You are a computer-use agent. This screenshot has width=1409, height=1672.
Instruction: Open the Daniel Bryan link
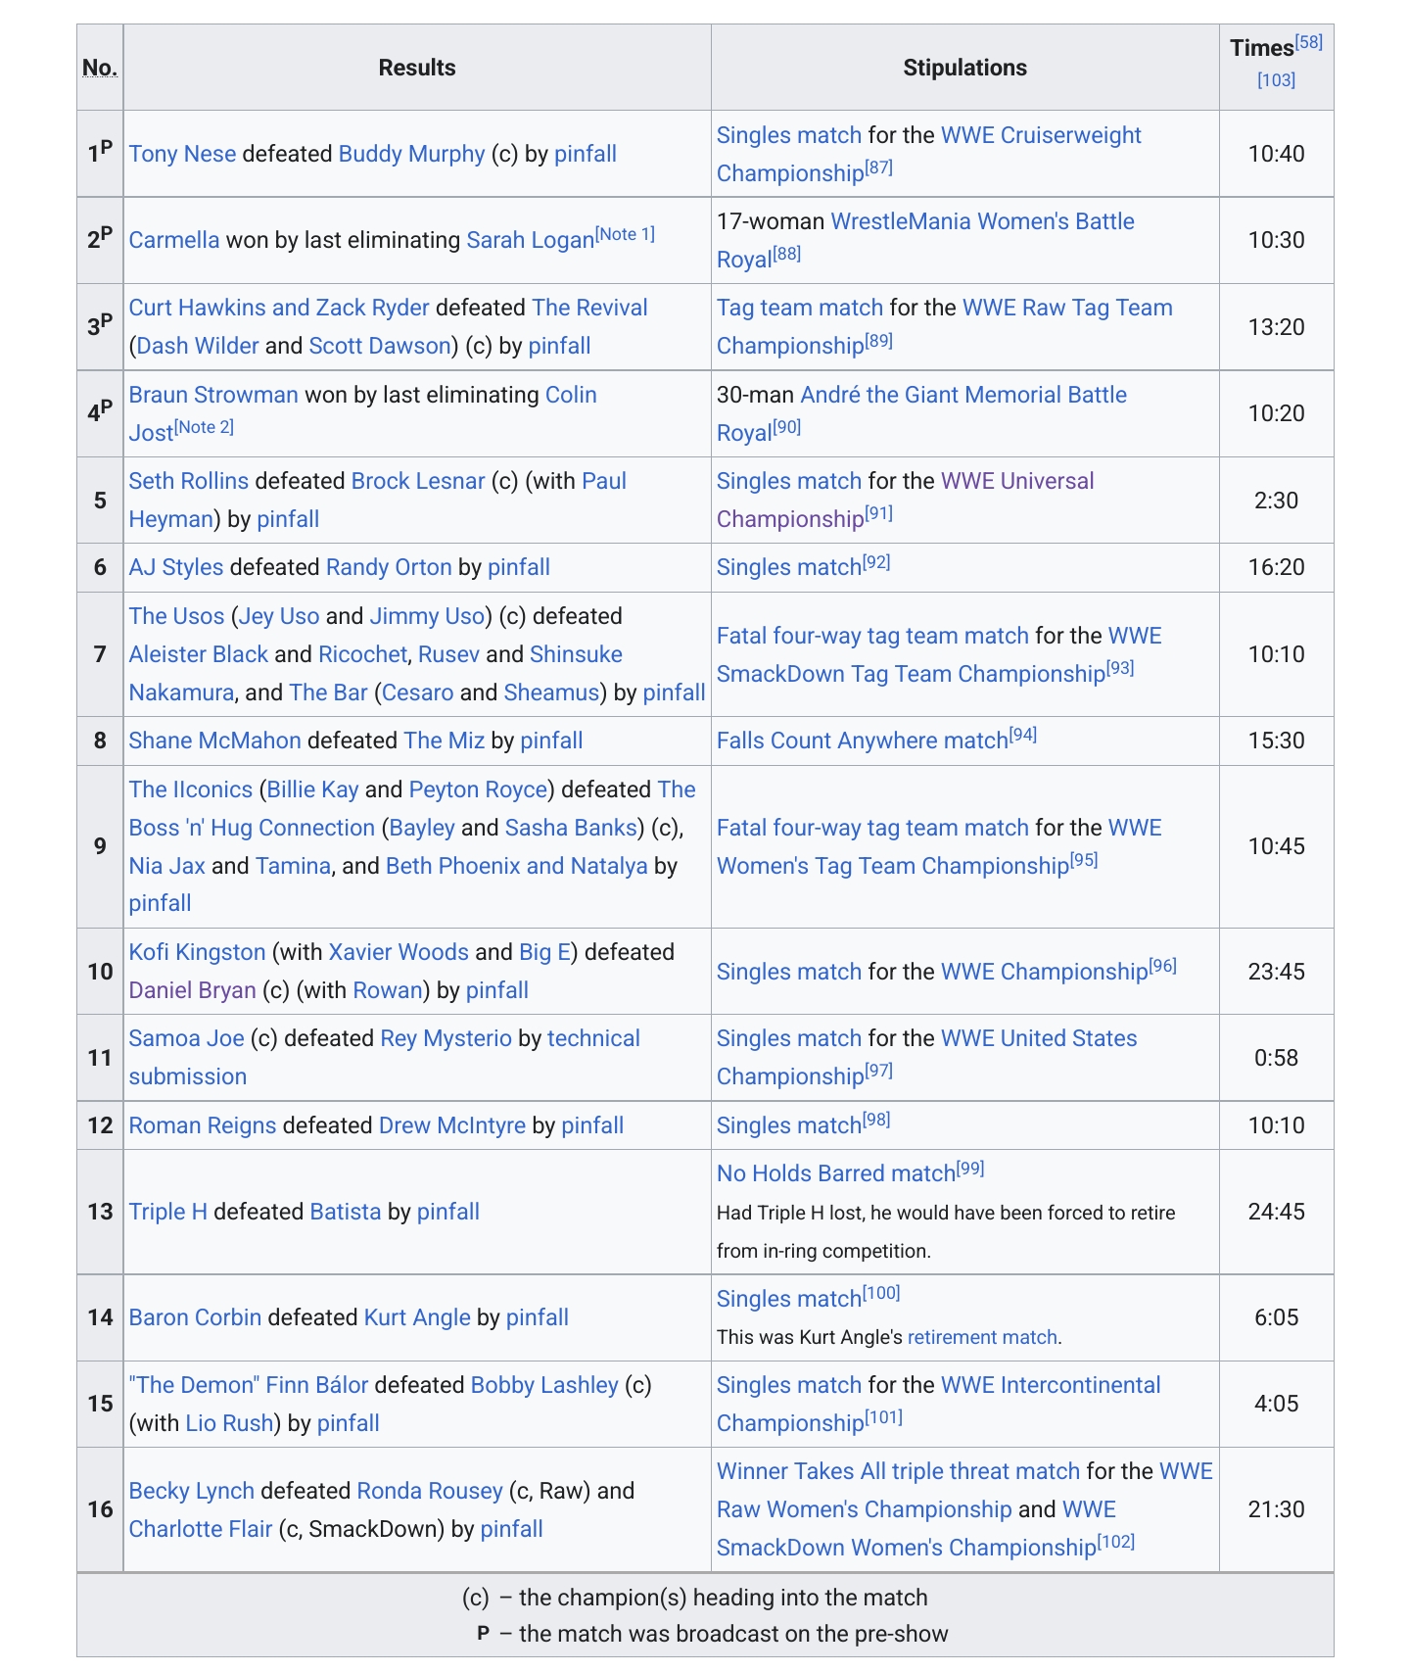[x=193, y=990]
